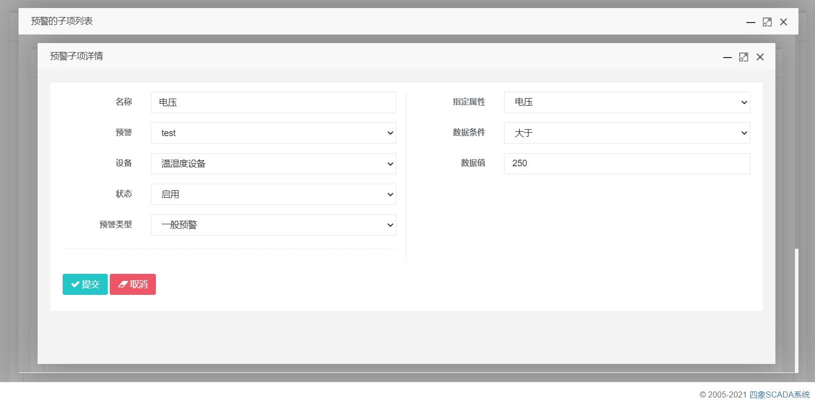The image size is (815, 404).
Task: Expand the 预警类型 dropdown
Action: [273, 225]
